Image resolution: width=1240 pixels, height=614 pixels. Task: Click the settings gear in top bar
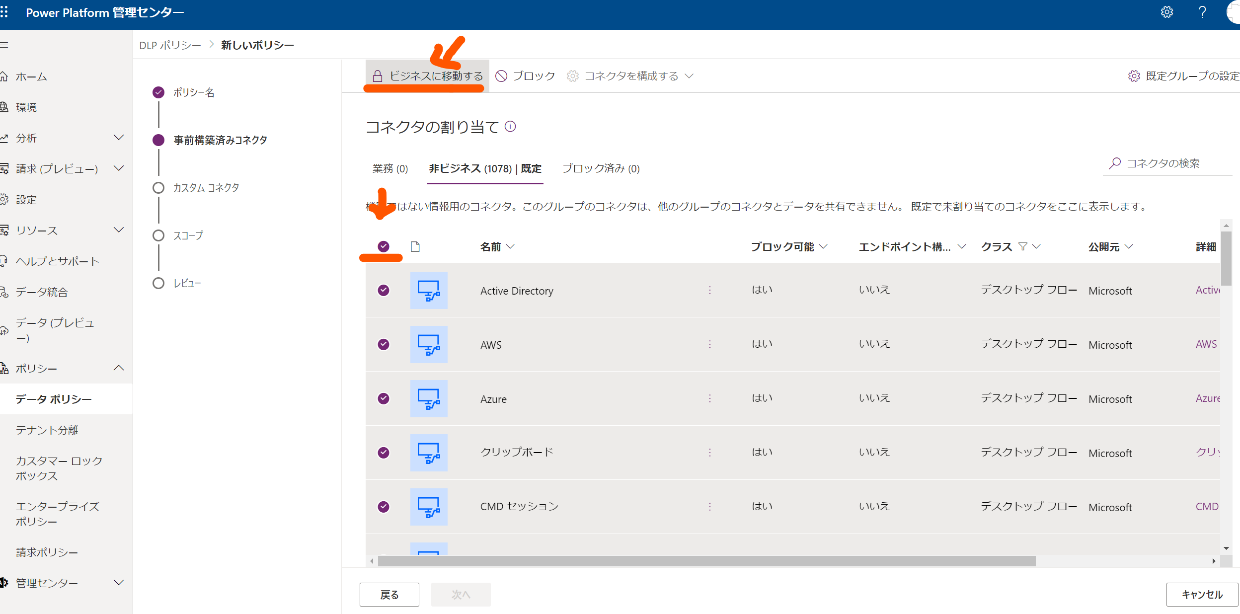1167,12
